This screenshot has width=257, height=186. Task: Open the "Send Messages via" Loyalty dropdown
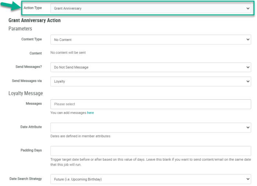151,81
